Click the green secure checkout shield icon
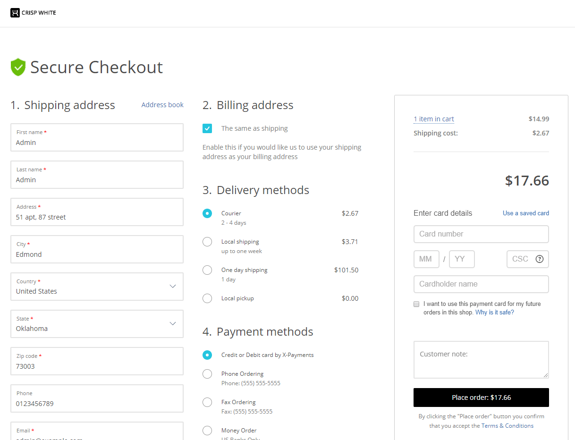 pyautogui.click(x=18, y=67)
